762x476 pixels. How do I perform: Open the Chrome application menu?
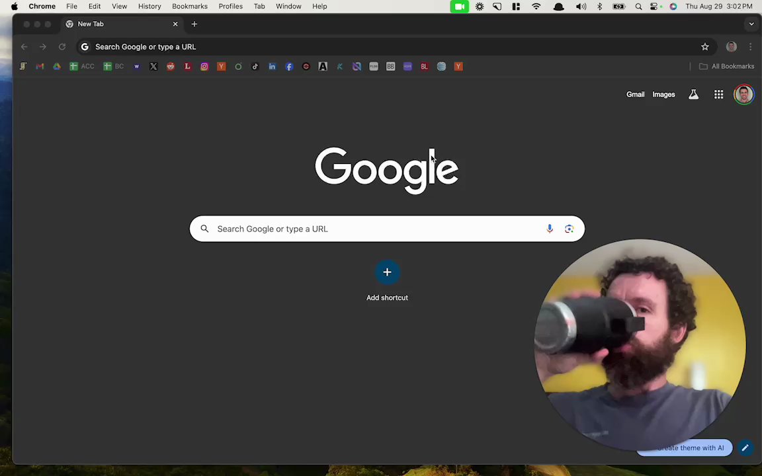[x=42, y=7]
